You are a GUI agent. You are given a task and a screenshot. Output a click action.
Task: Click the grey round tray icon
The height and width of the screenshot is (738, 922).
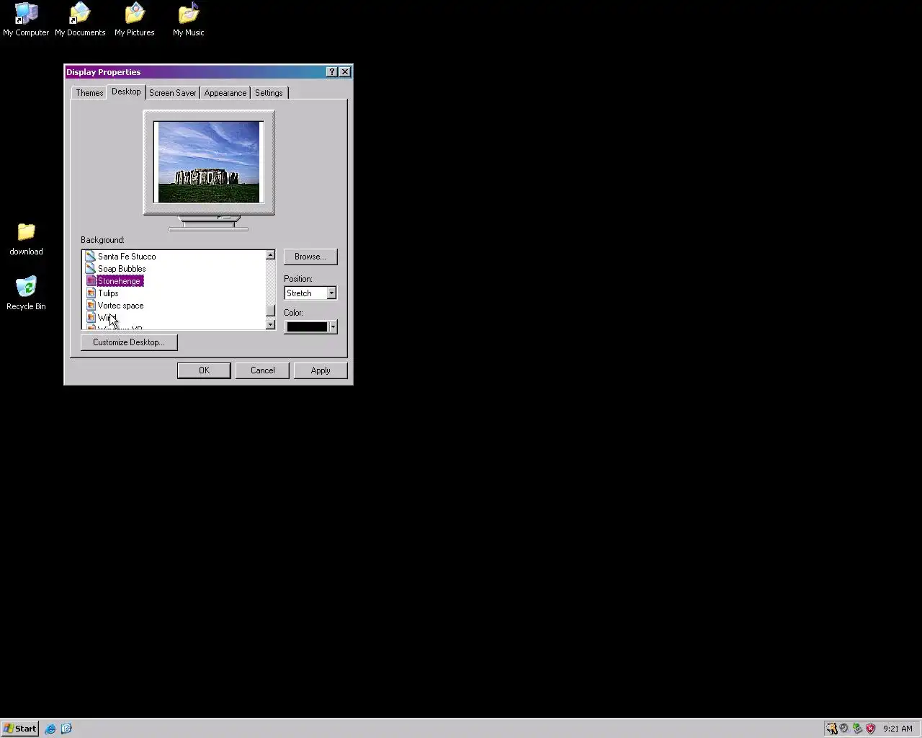[844, 729]
